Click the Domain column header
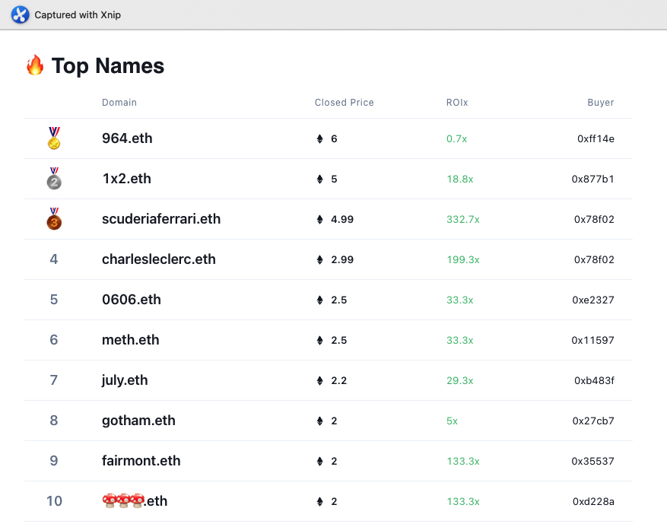667x524 pixels. click(119, 103)
